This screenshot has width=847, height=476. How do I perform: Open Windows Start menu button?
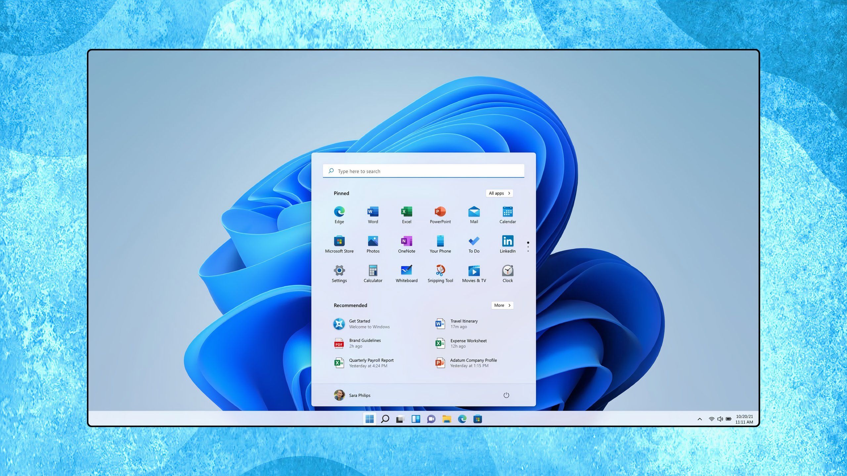click(x=369, y=419)
